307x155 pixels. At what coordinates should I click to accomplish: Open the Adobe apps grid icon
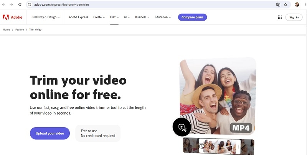[280, 17]
